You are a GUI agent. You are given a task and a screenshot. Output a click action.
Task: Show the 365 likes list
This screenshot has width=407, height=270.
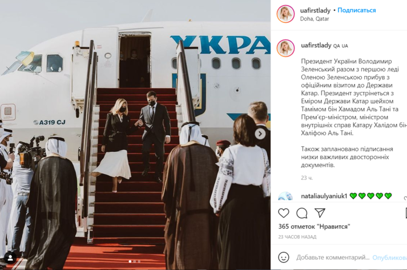[315, 227]
